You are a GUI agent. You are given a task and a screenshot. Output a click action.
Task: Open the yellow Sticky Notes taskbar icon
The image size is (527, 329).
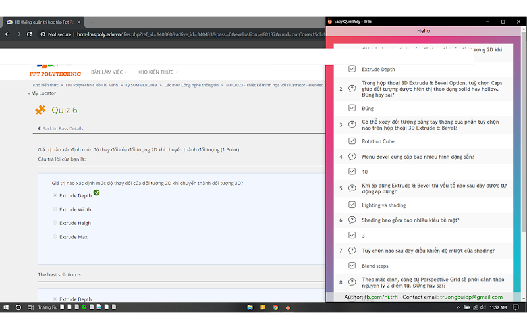pyautogui.click(x=262, y=307)
